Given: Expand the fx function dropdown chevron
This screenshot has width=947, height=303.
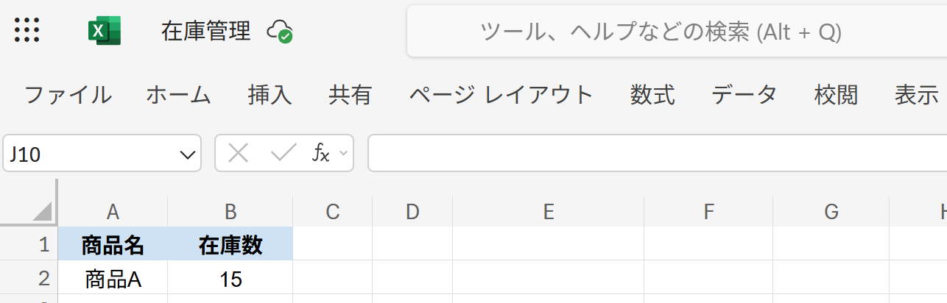Looking at the screenshot, I should pos(342,154).
